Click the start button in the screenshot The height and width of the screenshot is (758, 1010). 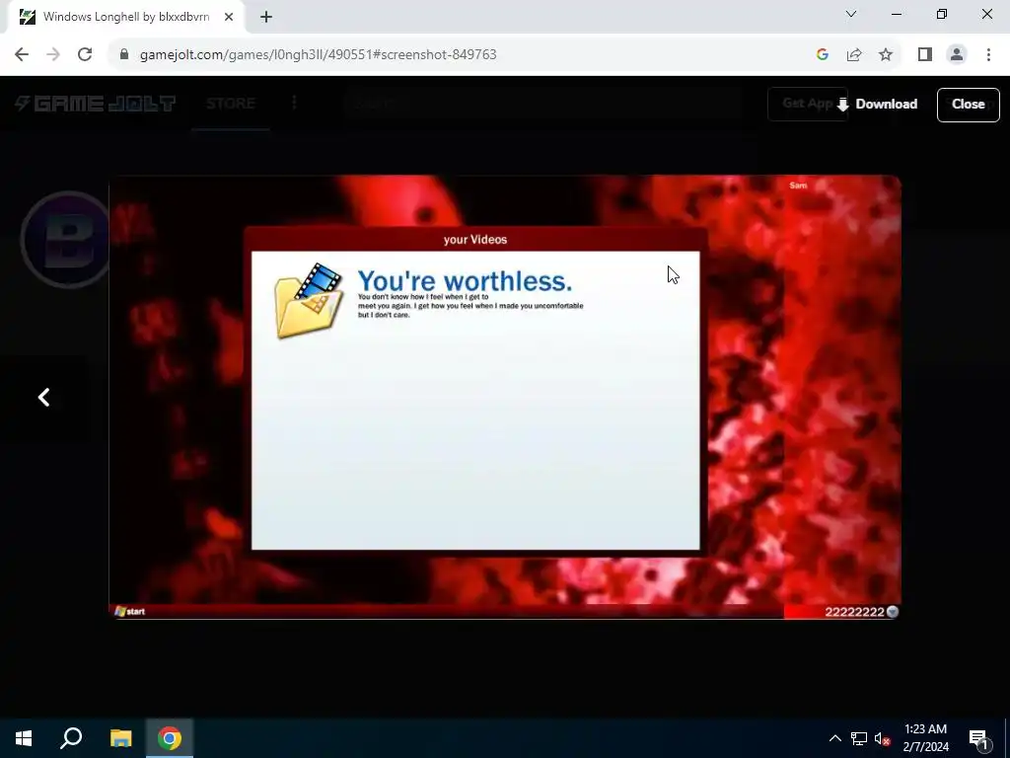[x=129, y=612]
